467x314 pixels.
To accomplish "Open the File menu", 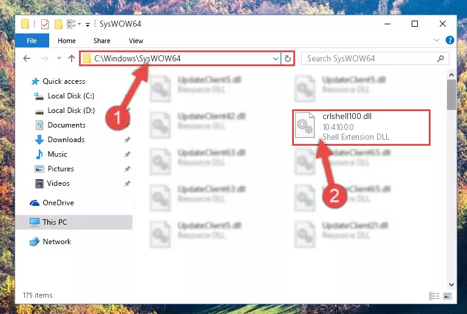I will [32, 41].
